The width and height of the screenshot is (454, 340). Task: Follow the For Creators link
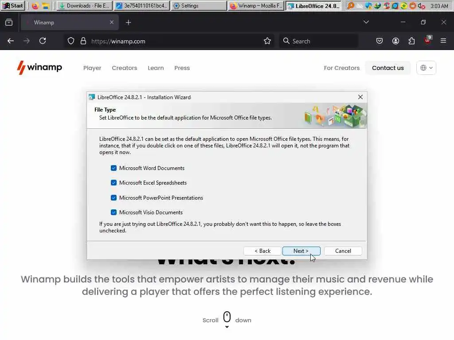[342, 68]
